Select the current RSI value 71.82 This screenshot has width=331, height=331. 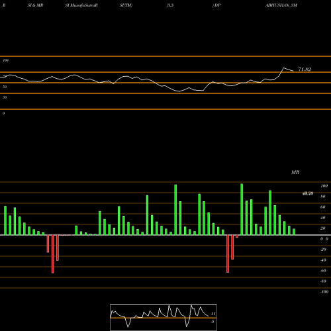tap(305, 70)
